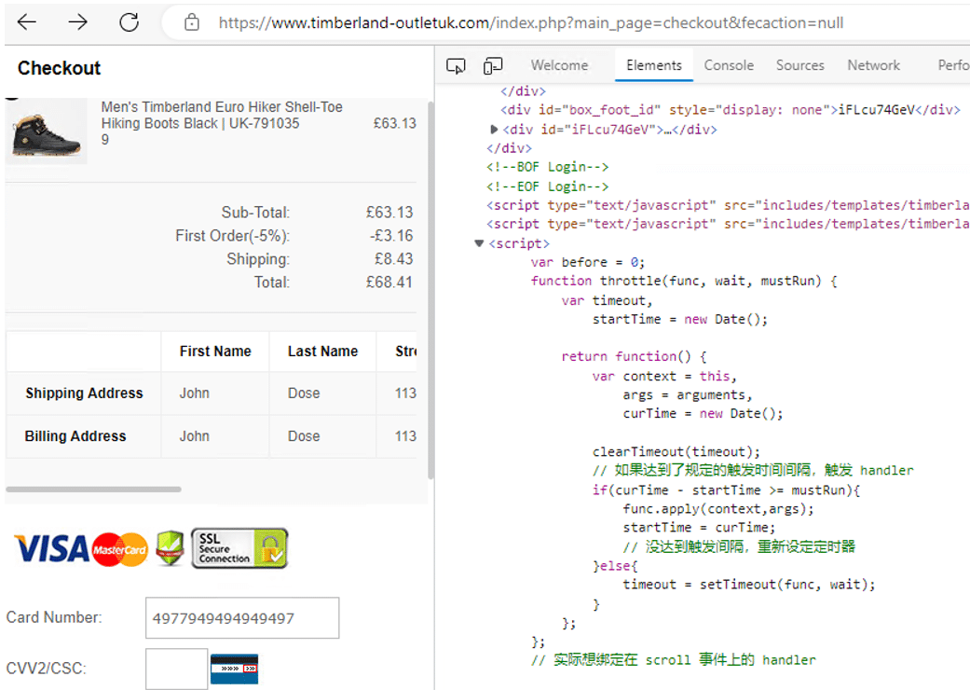Click the Timberland boot product thumbnail

(47, 133)
